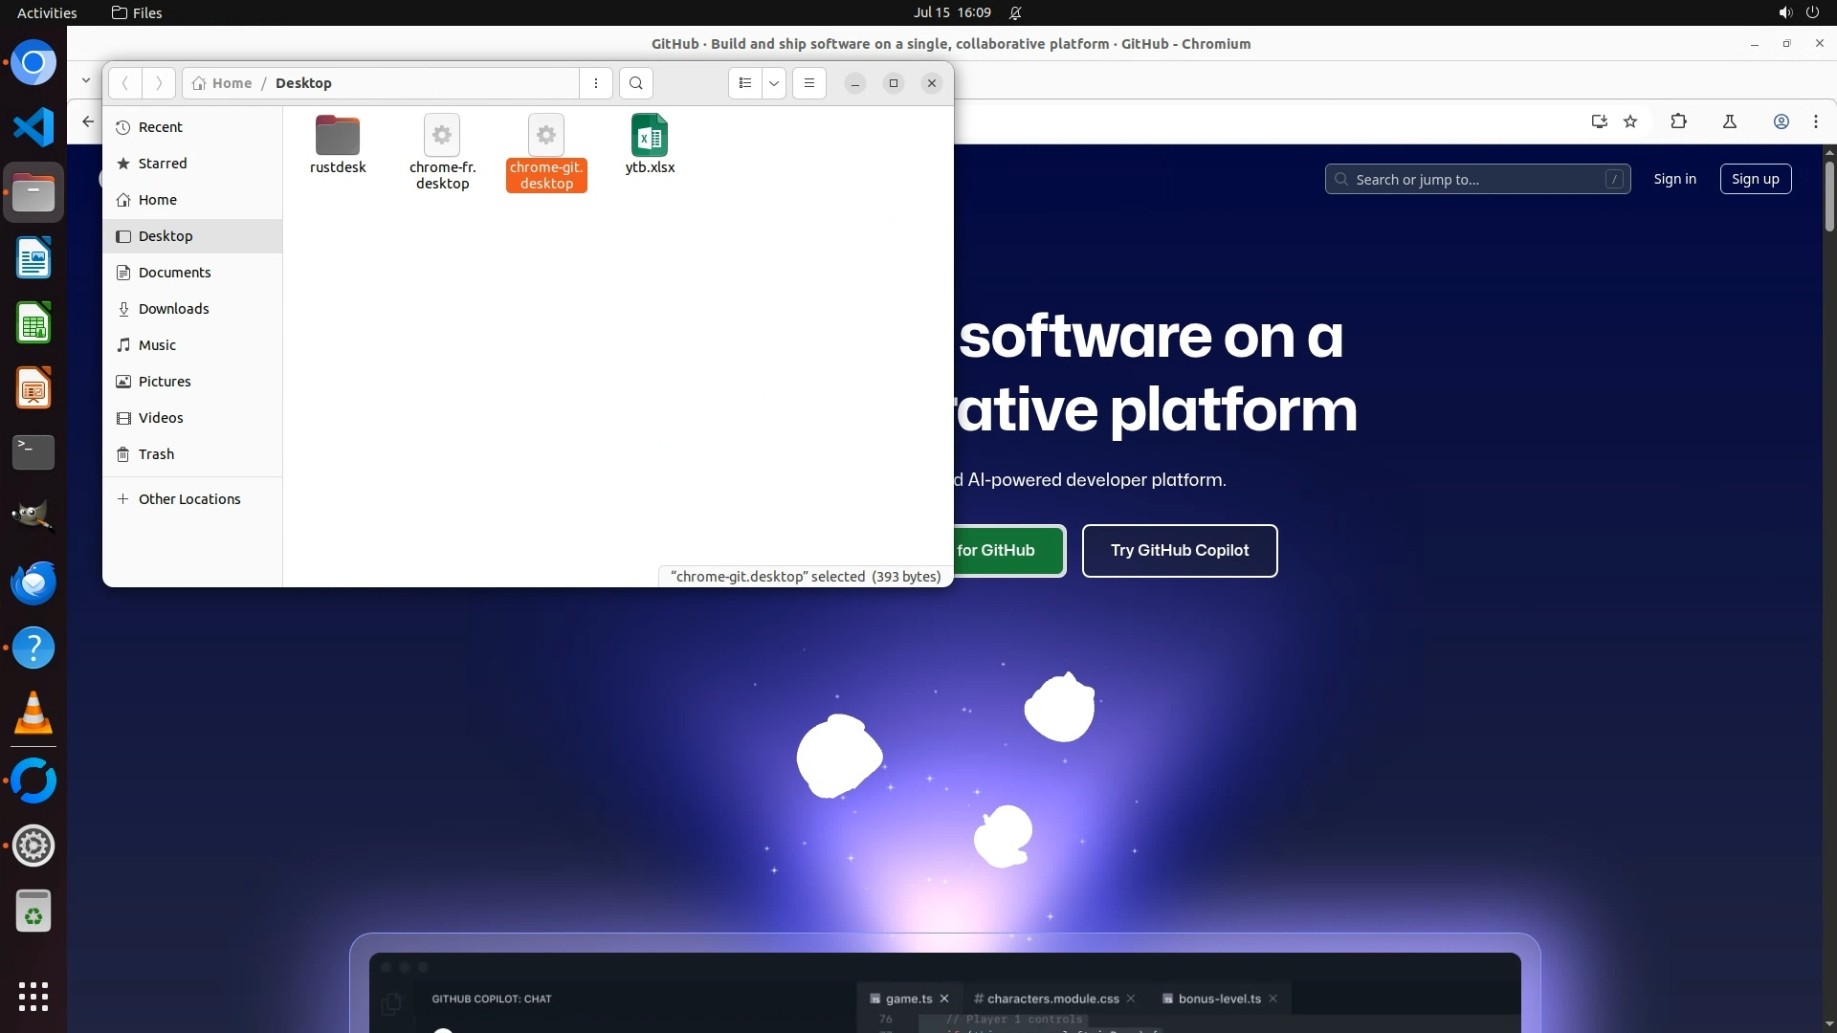Screen dimensions: 1837x1033
Task: Open Chromium extensions puzzle icon
Action: (x=1678, y=121)
